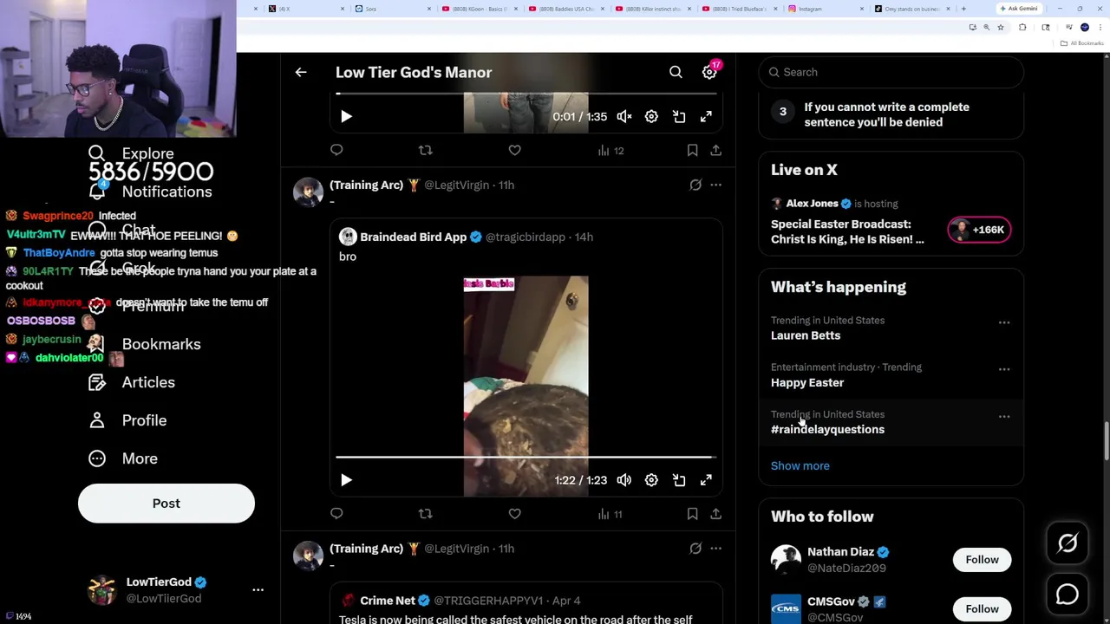
Task: Open more options on post quoting Braindead Bird App
Action: click(715, 185)
